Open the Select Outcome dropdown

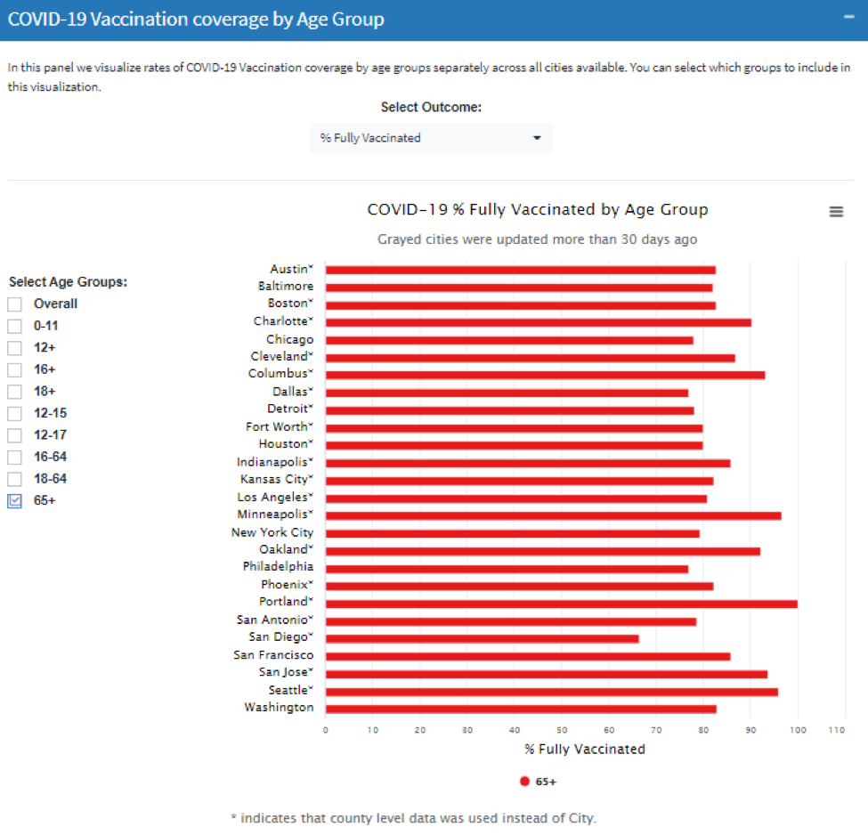[430, 138]
